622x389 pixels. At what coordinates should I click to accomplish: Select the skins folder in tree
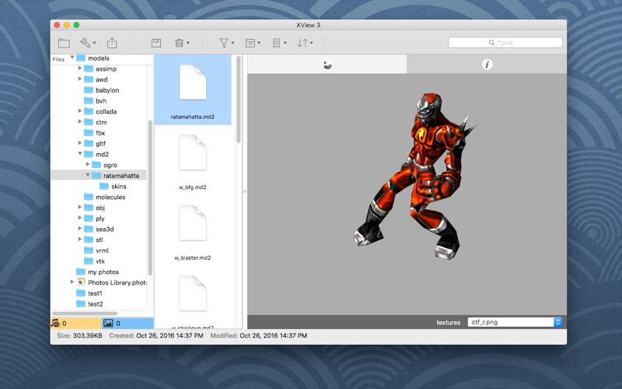(x=118, y=187)
